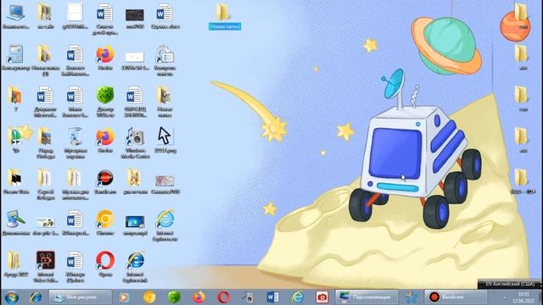Select the Recycle Bin icon
Screen dimensions: 543x305
(76, 143)
